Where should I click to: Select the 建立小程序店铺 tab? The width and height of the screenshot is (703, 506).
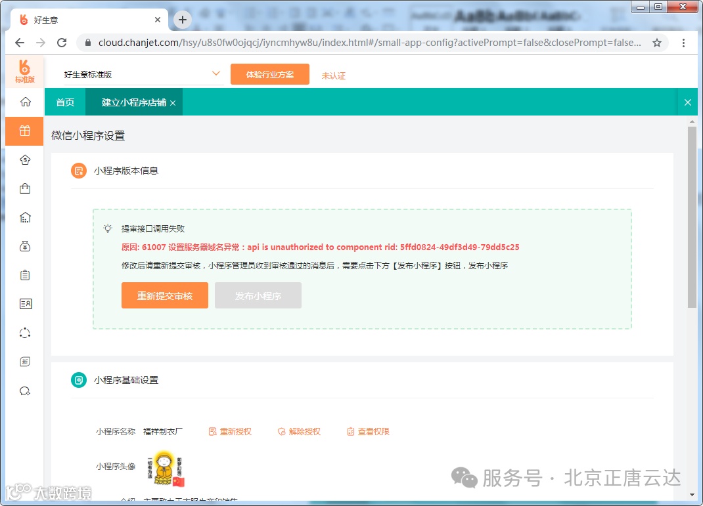tap(133, 102)
